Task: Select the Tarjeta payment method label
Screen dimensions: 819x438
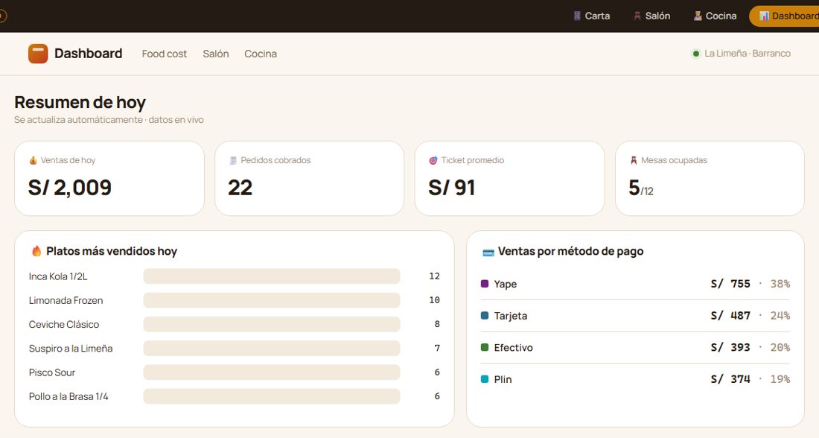Action: (510, 316)
